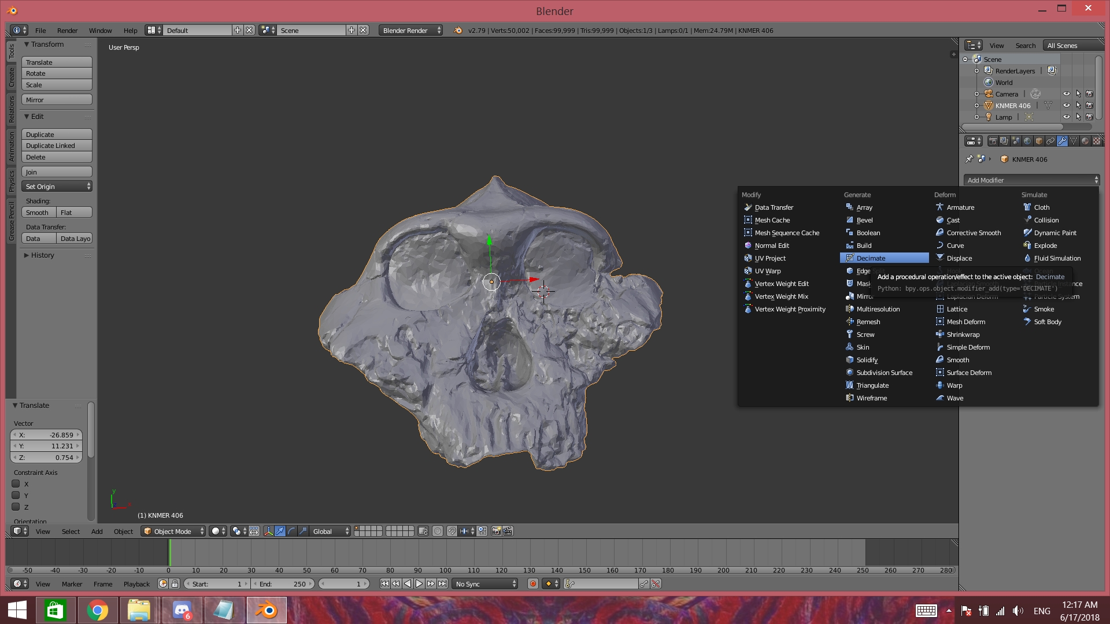The width and height of the screenshot is (1110, 624).
Task: Open File Explorer from the taskbar
Action: click(139, 610)
